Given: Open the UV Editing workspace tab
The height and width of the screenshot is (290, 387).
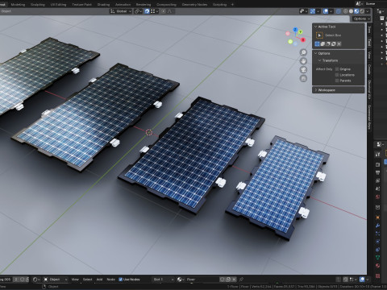Looking at the screenshot, I should coord(58,4).
